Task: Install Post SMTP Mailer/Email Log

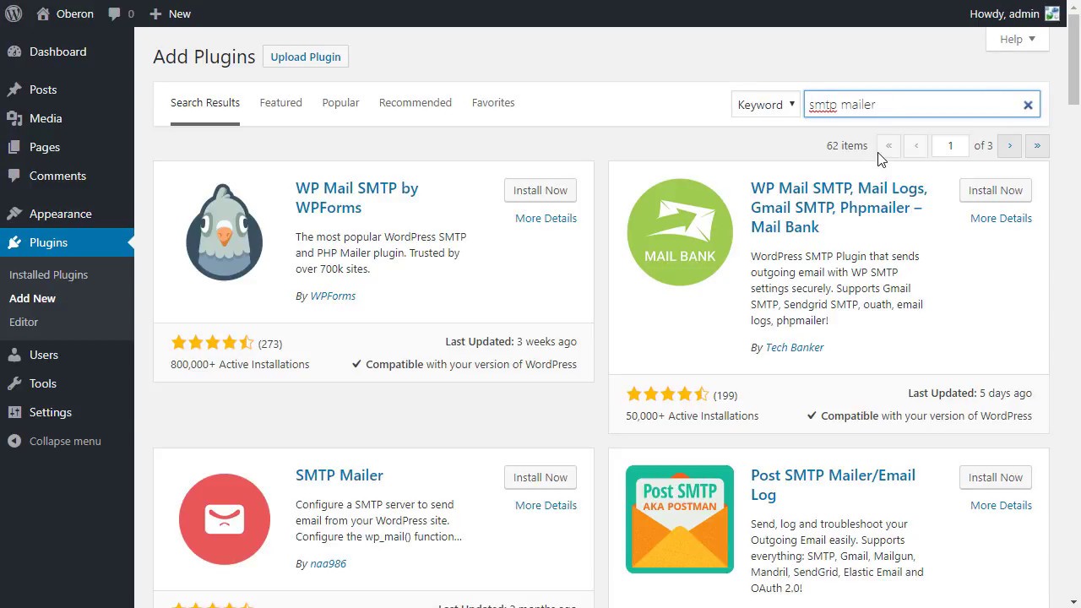Action: [996, 478]
